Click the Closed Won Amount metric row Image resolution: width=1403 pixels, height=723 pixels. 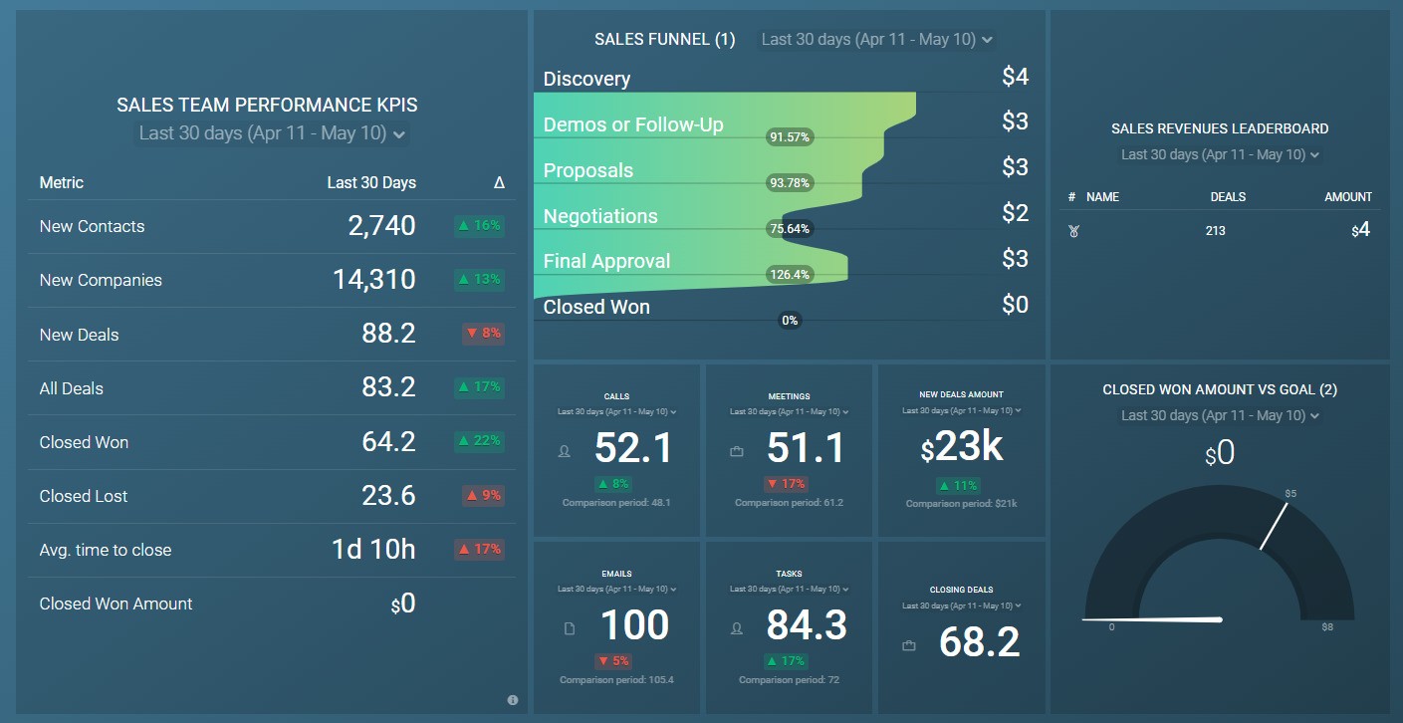pyautogui.click(x=116, y=603)
